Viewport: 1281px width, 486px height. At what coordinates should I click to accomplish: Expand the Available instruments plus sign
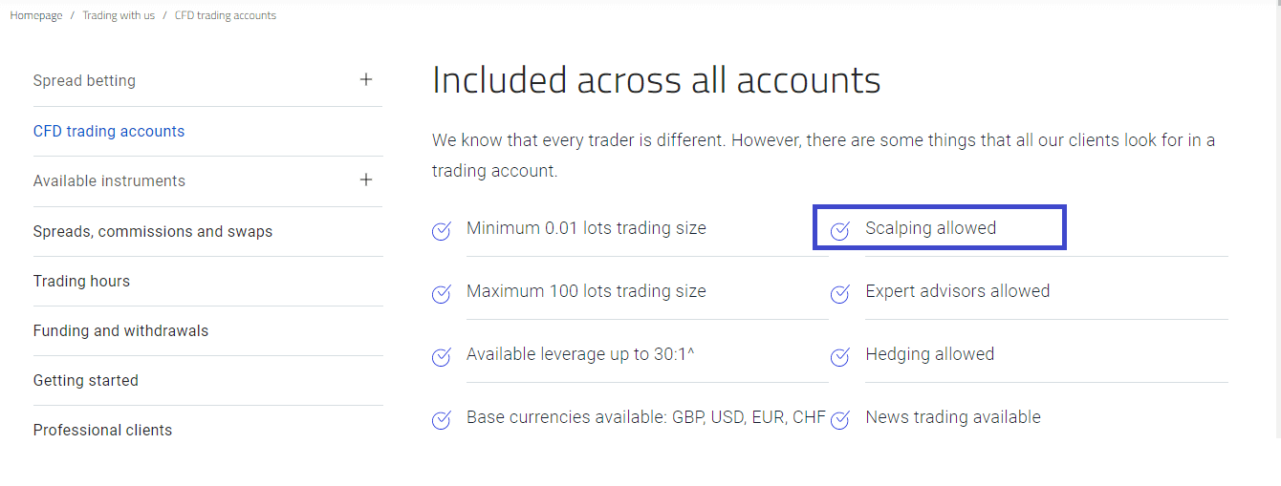pos(366,180)
